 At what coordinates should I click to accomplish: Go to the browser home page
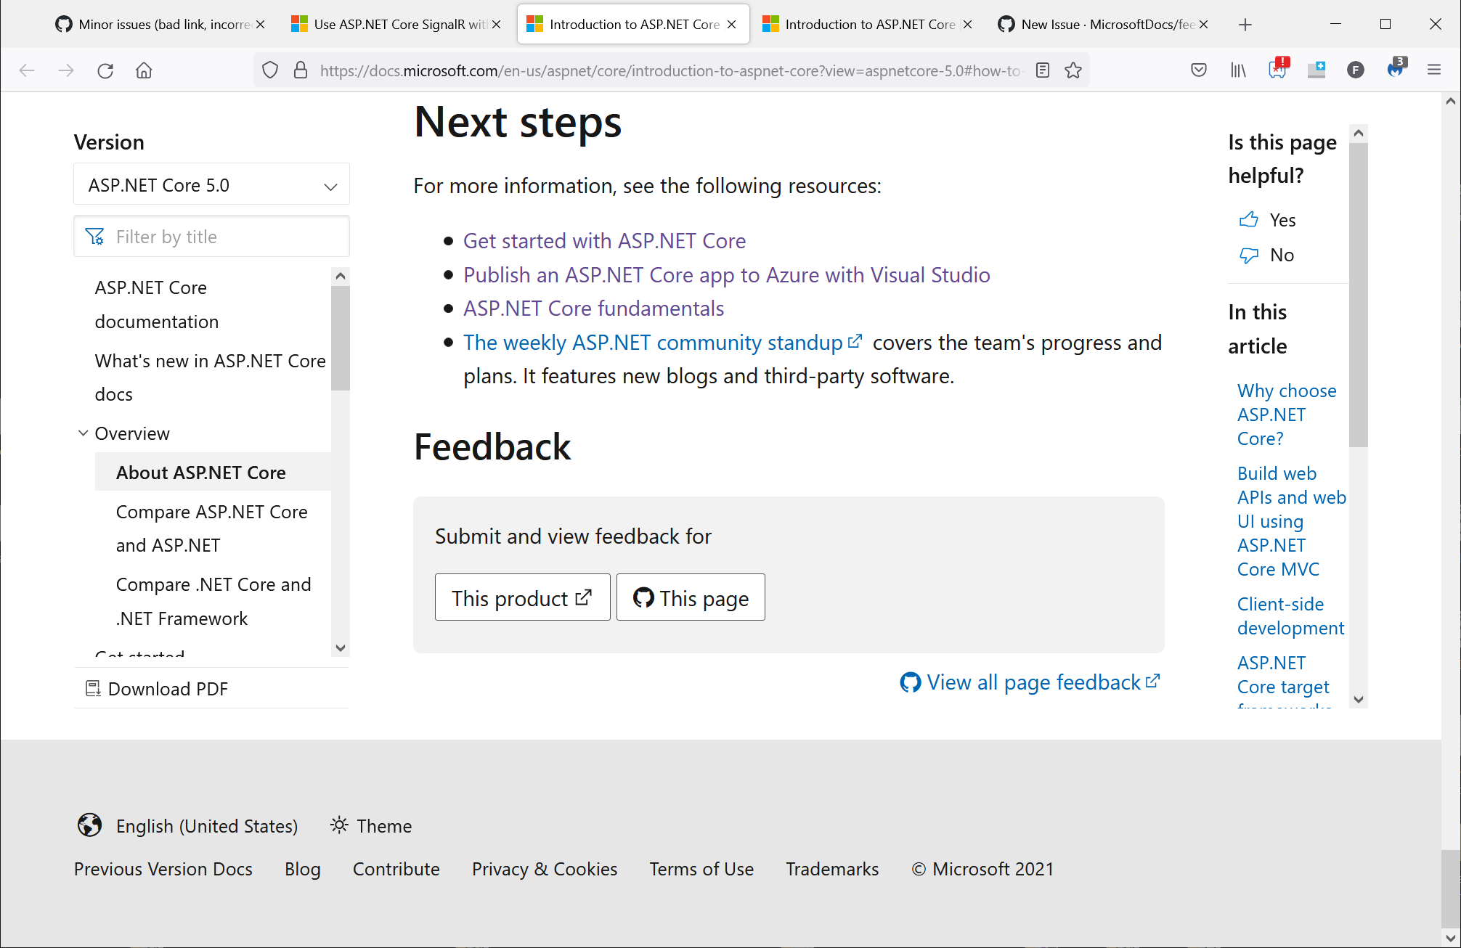point(144,70)
